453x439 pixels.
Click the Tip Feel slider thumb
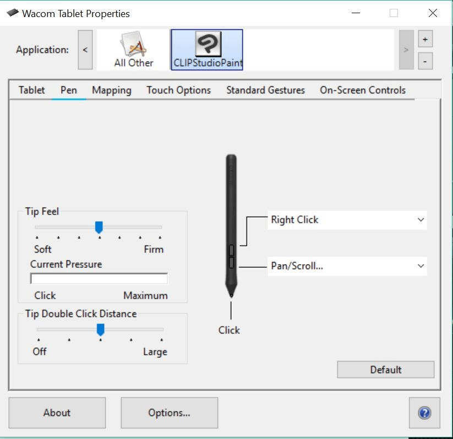pos(99,228)
